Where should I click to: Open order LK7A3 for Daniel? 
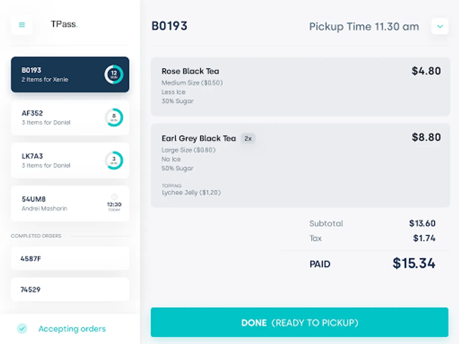click(x=57, y=161)
